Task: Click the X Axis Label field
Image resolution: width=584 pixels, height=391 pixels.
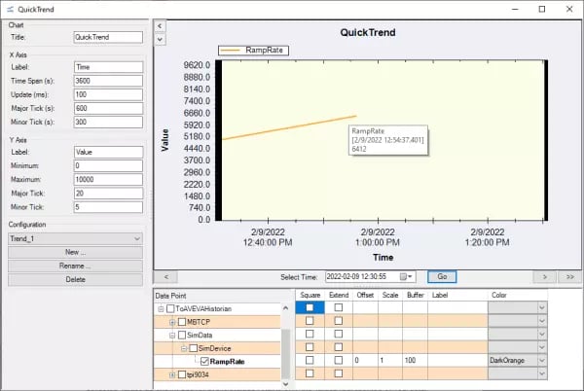Action: 108,67
